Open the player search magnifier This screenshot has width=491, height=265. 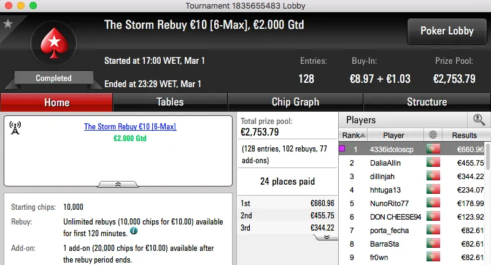479,120
